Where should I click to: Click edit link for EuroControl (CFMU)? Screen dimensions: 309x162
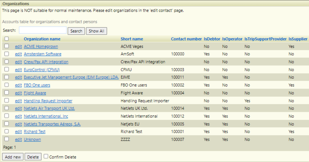tap(18, 70)
